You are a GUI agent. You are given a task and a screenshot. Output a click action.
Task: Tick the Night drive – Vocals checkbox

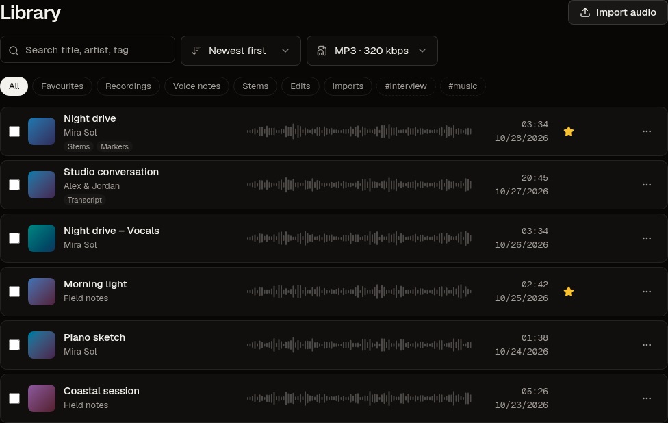(x=14, y=238)
